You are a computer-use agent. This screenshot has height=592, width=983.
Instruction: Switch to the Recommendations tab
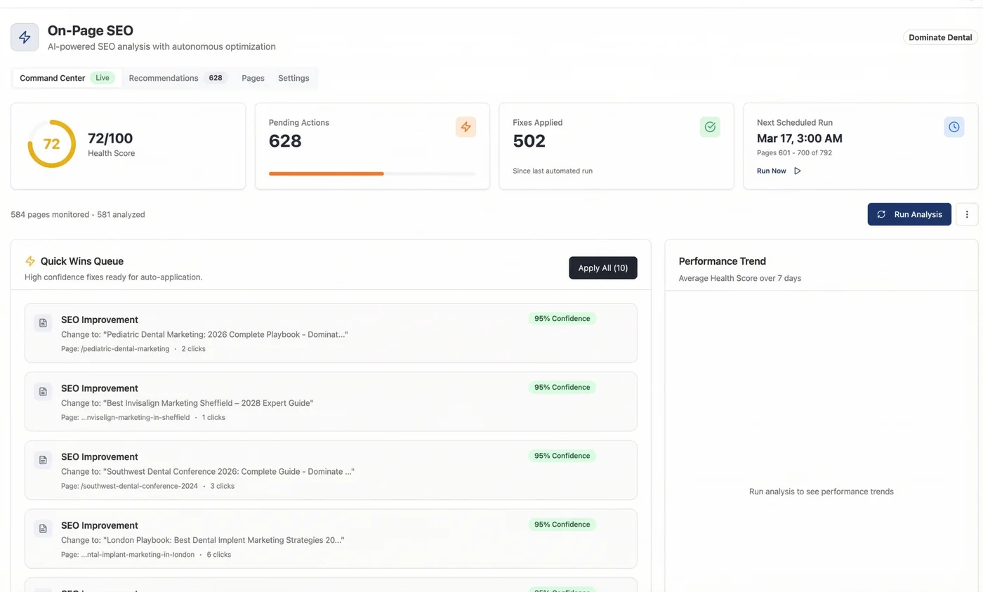click(x=164, y=78)
